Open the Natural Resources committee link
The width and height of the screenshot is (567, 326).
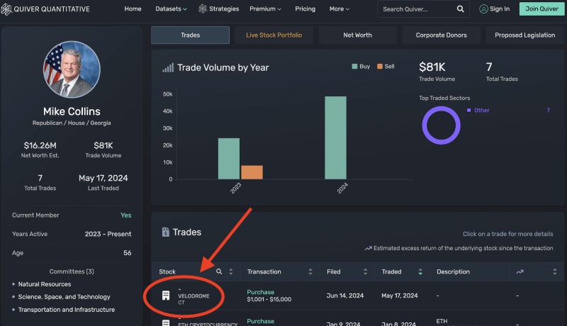point(45,284)
